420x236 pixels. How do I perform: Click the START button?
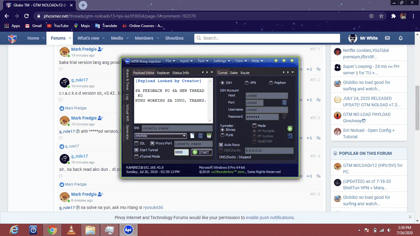click(x=201, y=152)
